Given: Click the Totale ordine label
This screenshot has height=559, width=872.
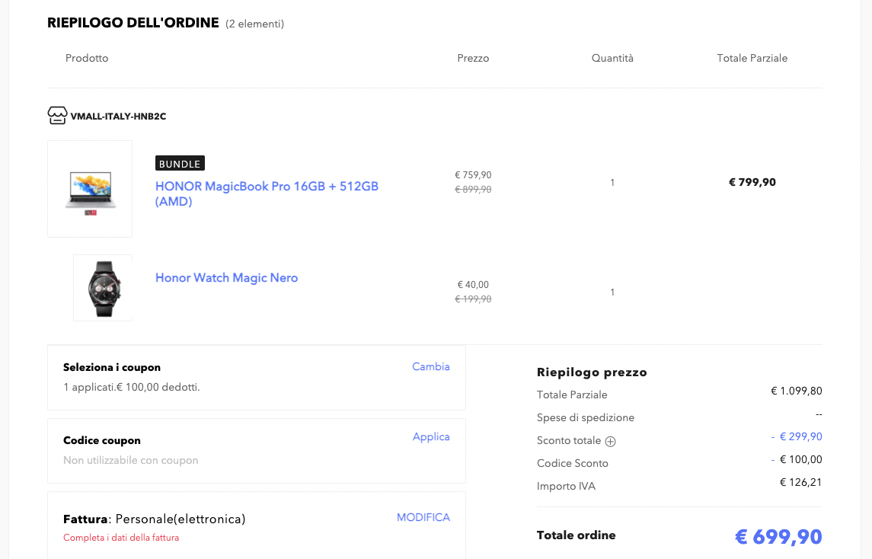Looking at the screenshot, I should point(577,535).
